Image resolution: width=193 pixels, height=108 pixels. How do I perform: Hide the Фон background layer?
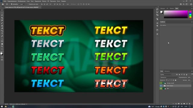click(161, 88)
